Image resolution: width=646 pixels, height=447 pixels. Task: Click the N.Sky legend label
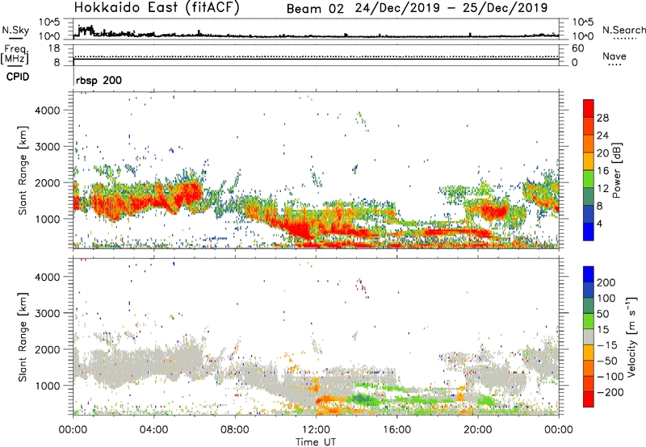pos(15,30)
